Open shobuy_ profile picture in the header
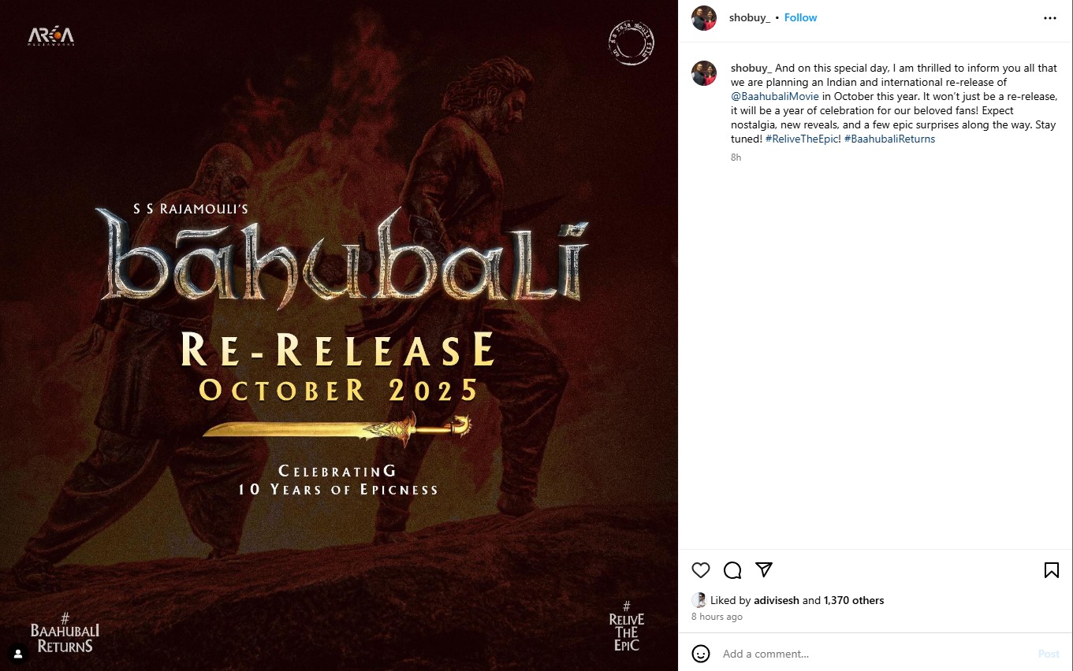This screenshot has width=1073, height=671. click(704, 18)
